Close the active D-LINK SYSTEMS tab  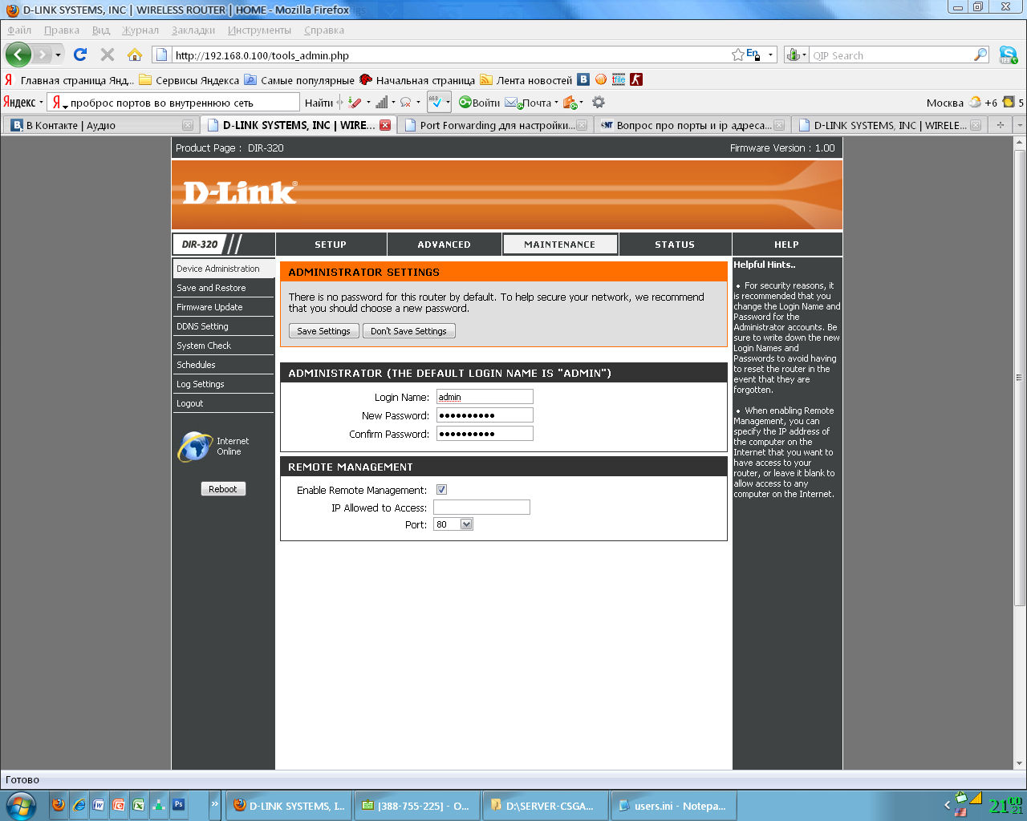point(385,125)
